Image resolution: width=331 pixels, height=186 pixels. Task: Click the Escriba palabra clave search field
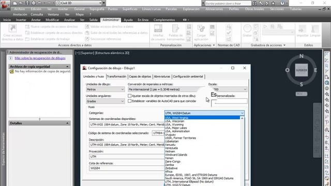click(x=228, y=4)
